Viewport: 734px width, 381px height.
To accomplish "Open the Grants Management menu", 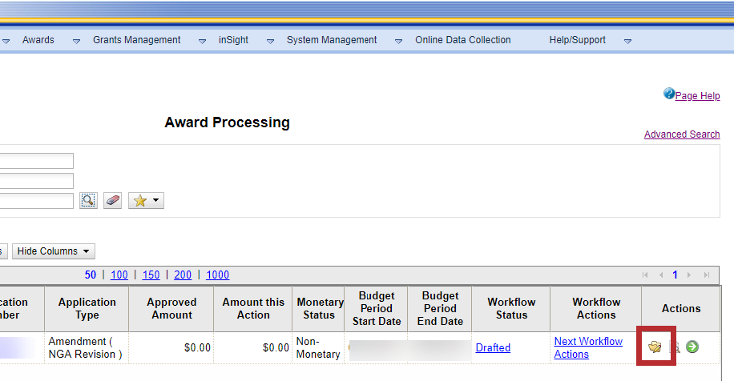I will [136, 40].
